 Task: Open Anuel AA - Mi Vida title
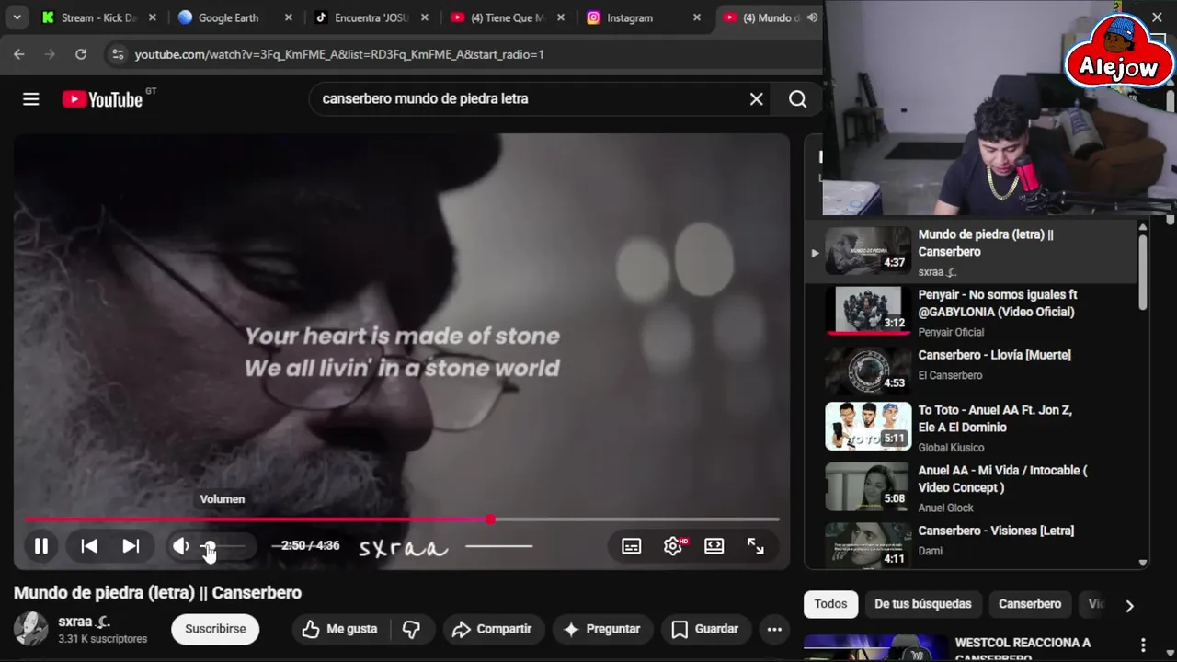[x=1002, y=479]
